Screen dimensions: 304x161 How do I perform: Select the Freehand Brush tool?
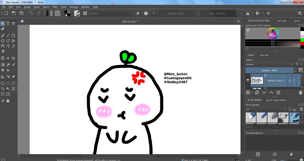pyautogui.click(x=3, y=35)
